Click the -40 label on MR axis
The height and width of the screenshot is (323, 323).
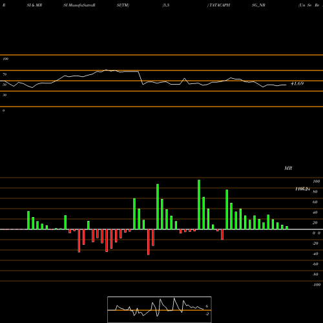(315, 254)
